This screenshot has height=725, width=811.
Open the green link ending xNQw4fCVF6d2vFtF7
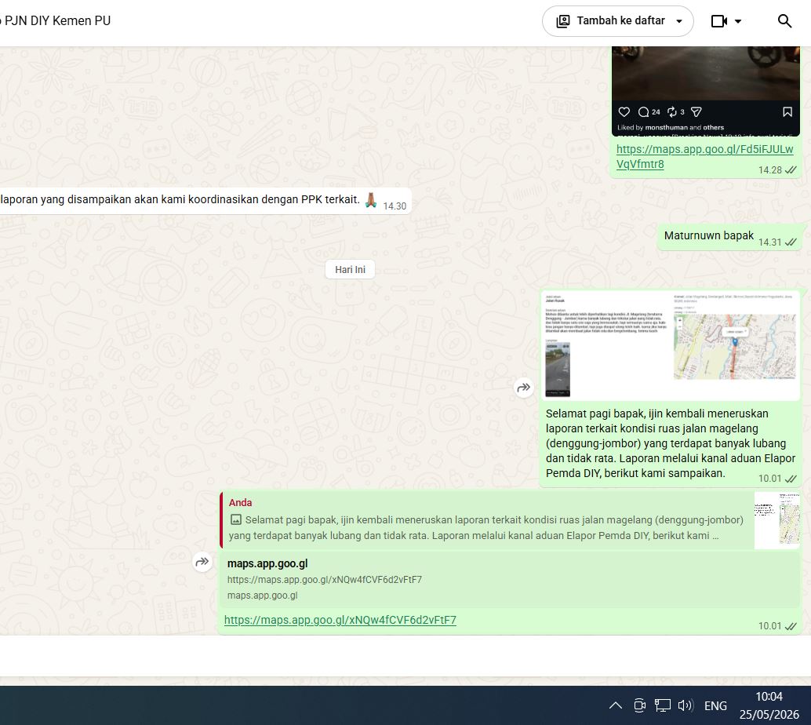click(340, 620)
